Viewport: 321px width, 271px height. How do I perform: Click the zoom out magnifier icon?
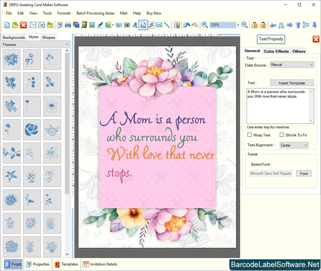[244, 25]
